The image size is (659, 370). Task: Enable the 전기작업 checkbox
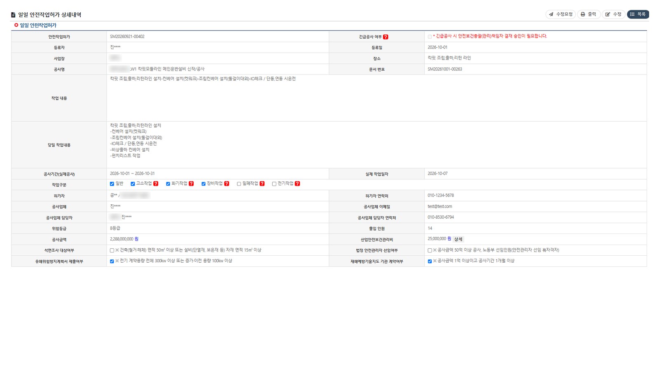tap(274, 184)
